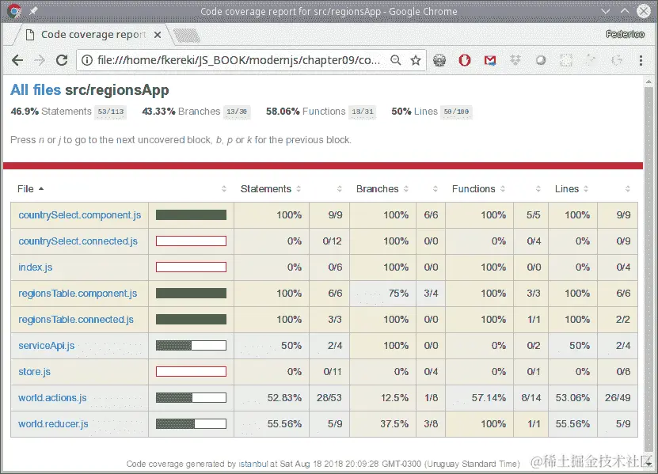Click sort arrows on the statements count column
658x474 pixels.
click(x=339, y=189)
